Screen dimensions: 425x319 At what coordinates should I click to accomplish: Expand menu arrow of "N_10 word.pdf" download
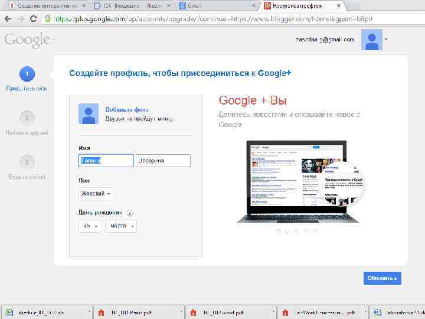273,312
